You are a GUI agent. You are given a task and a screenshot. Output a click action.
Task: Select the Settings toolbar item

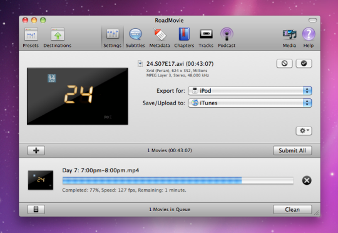tap(112, 38)
